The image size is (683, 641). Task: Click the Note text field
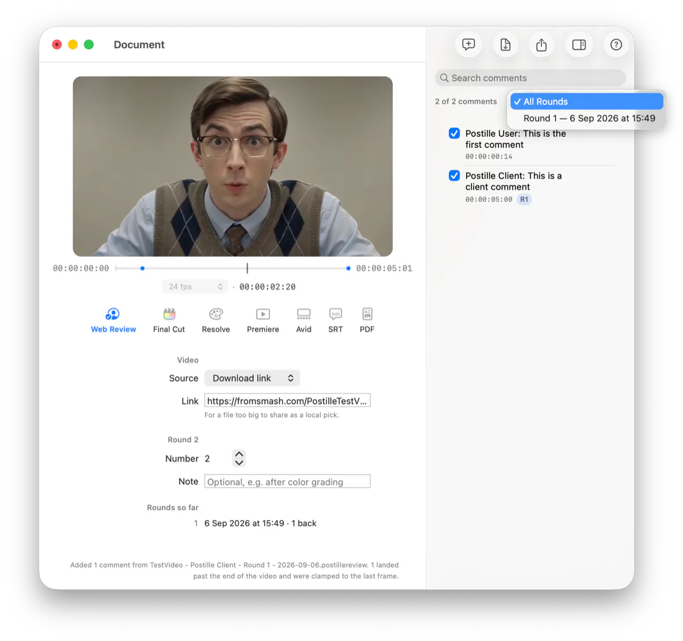288,482
